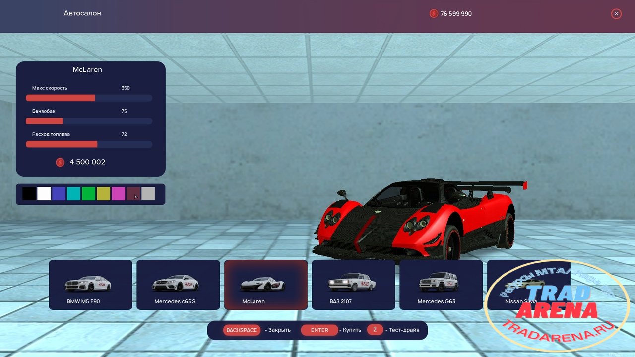Click the fuel tank value 75

pyautogui.click(x=124, y=111)
